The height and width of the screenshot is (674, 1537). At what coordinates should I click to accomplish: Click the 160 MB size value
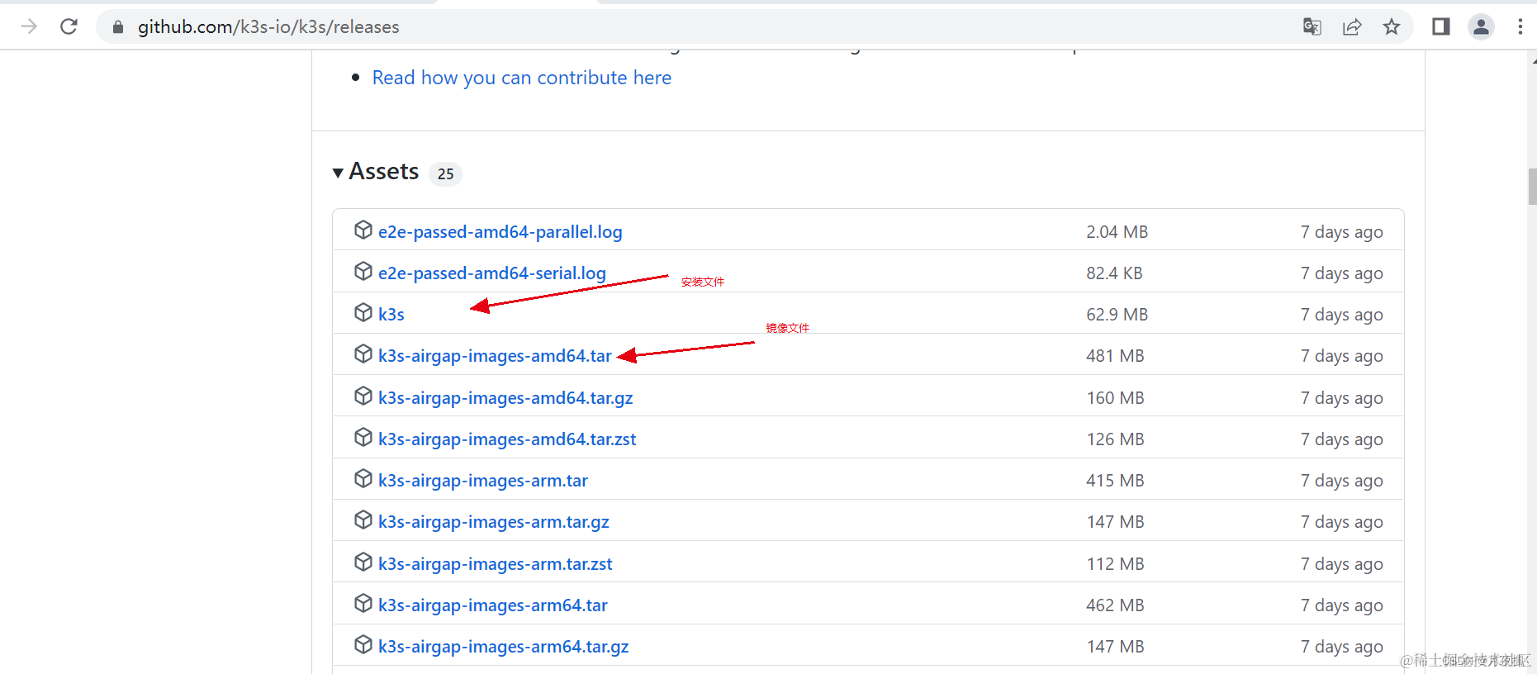pyautogui.click(x=1115, y=398)
